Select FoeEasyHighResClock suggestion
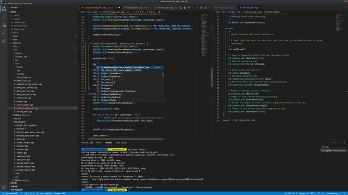Image resolution: width=348 pixels, height=195 pixels. [x=130, y=94]
